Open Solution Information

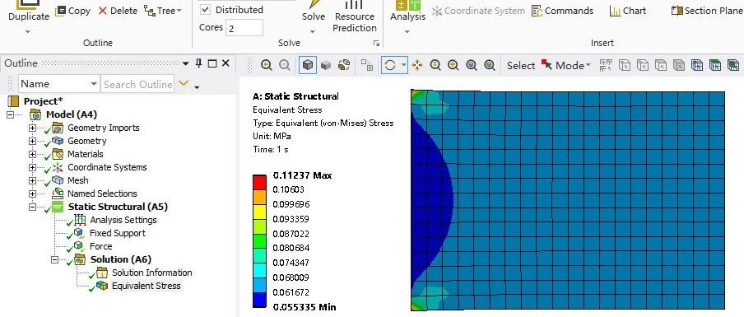click(x=151, y=273)
